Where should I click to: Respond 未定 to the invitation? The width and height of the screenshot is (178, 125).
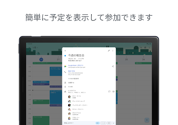point(109,123)
